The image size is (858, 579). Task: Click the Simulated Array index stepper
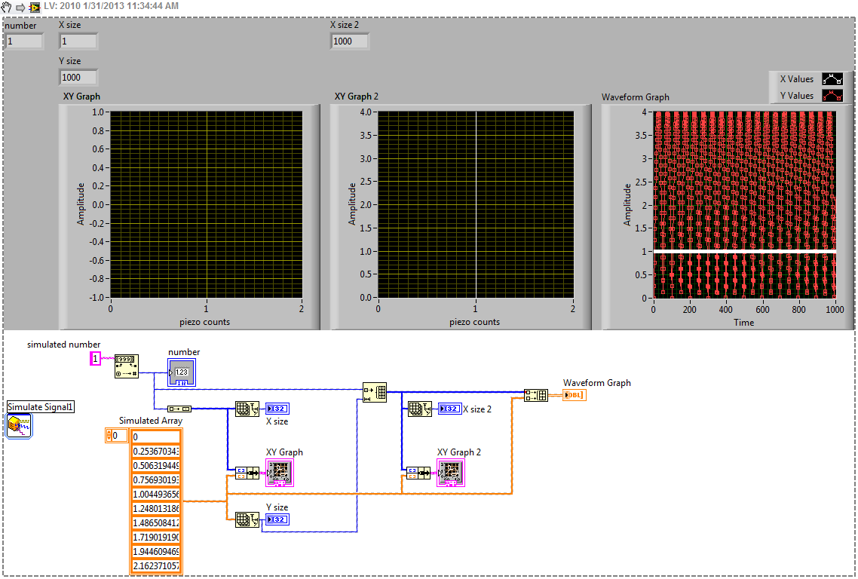[109, 436]
